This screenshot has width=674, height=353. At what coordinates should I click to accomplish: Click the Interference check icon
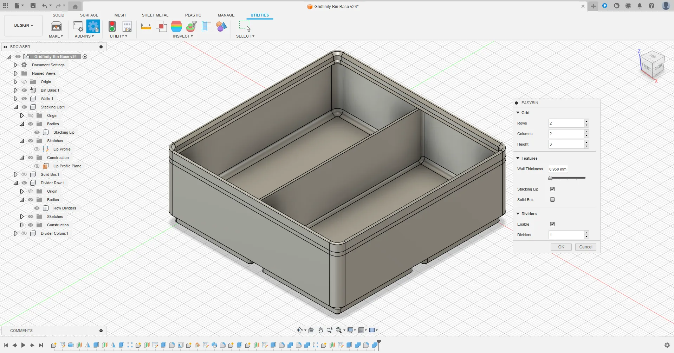[161, 26]
